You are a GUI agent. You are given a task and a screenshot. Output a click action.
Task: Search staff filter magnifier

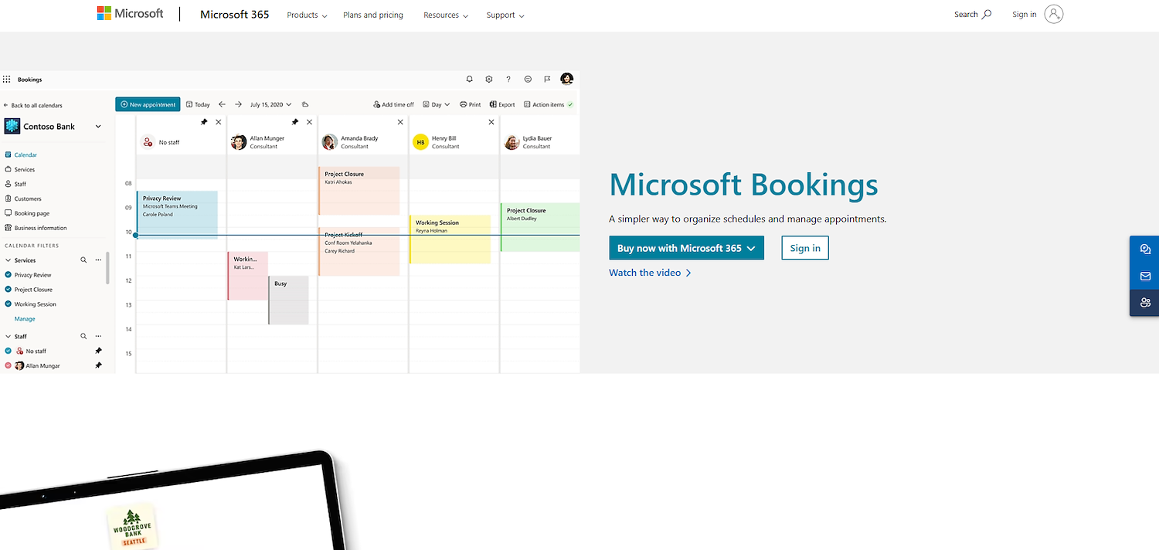point(83,337)
